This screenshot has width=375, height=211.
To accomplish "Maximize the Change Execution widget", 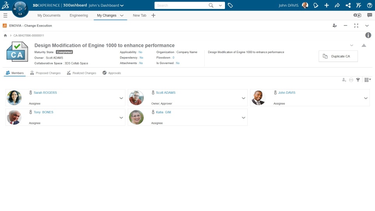I will coord(356,26).
